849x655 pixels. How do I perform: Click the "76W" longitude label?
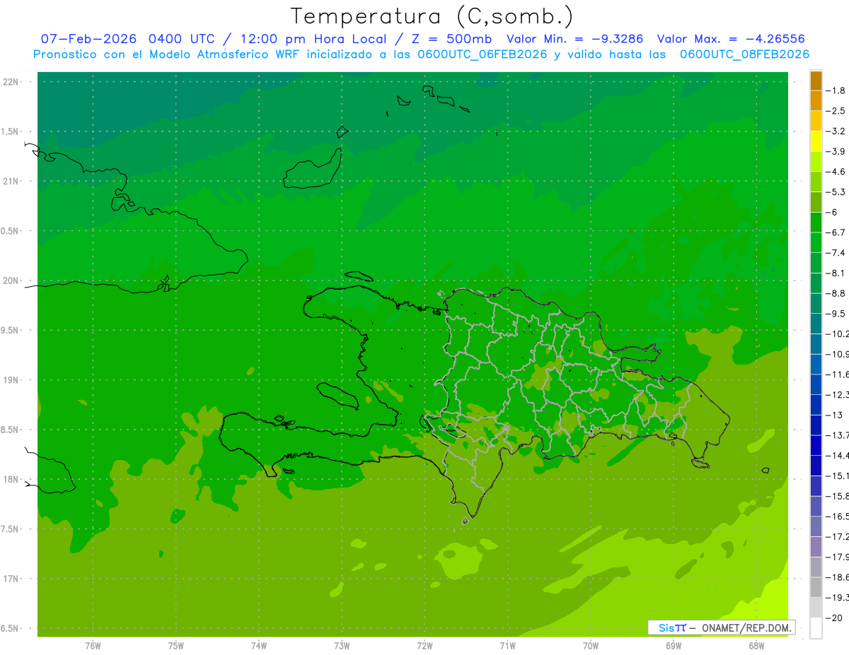[93, 646]
